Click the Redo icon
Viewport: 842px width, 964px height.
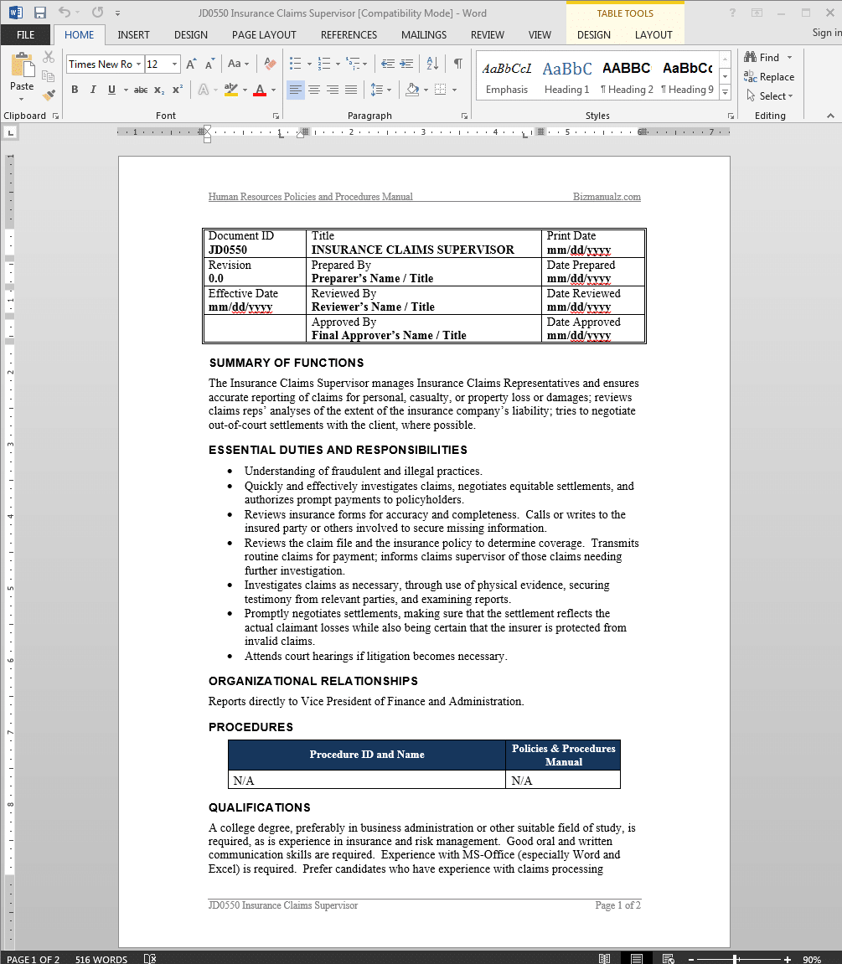click(x=97, y=13)
